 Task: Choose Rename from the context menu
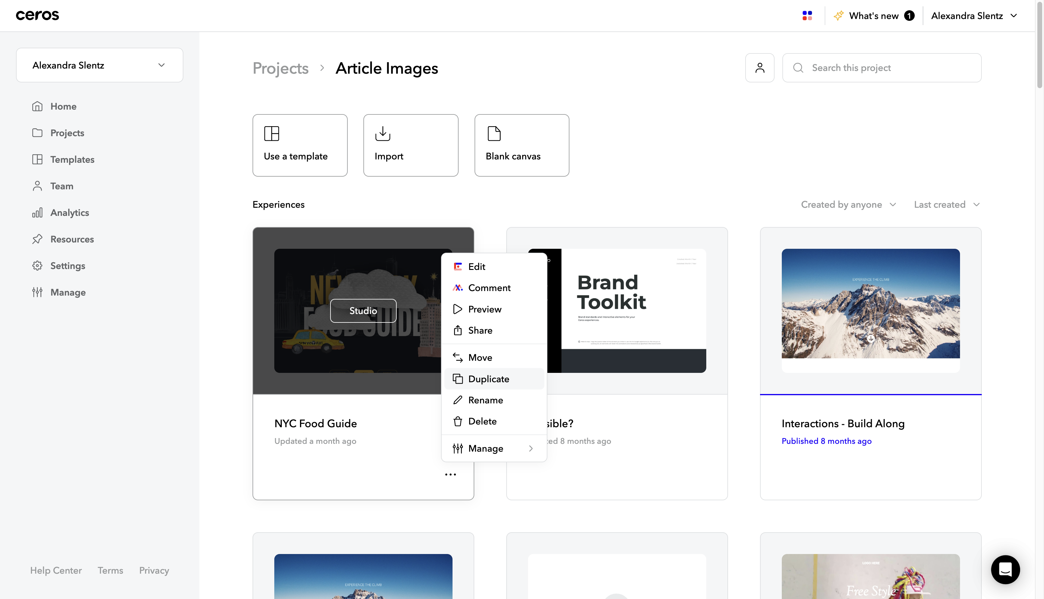494,400
